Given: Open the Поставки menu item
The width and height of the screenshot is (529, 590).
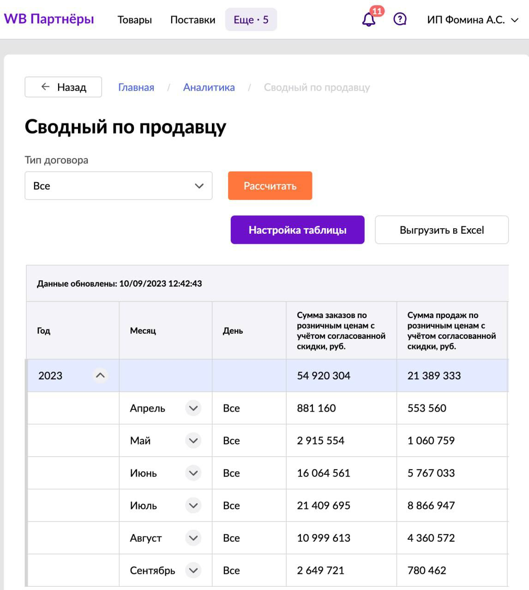Looking at the screenshot, I should point(193,20).
